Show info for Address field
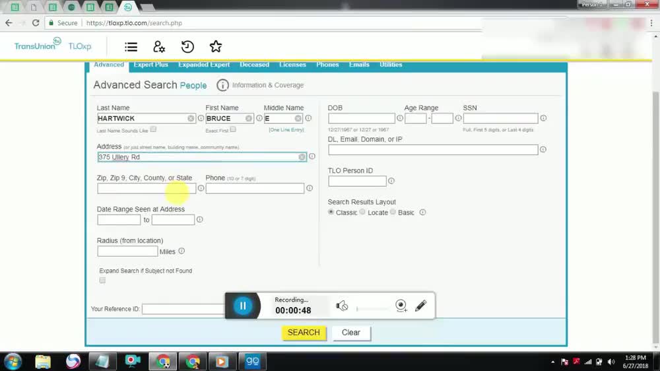 click(312, 156)
